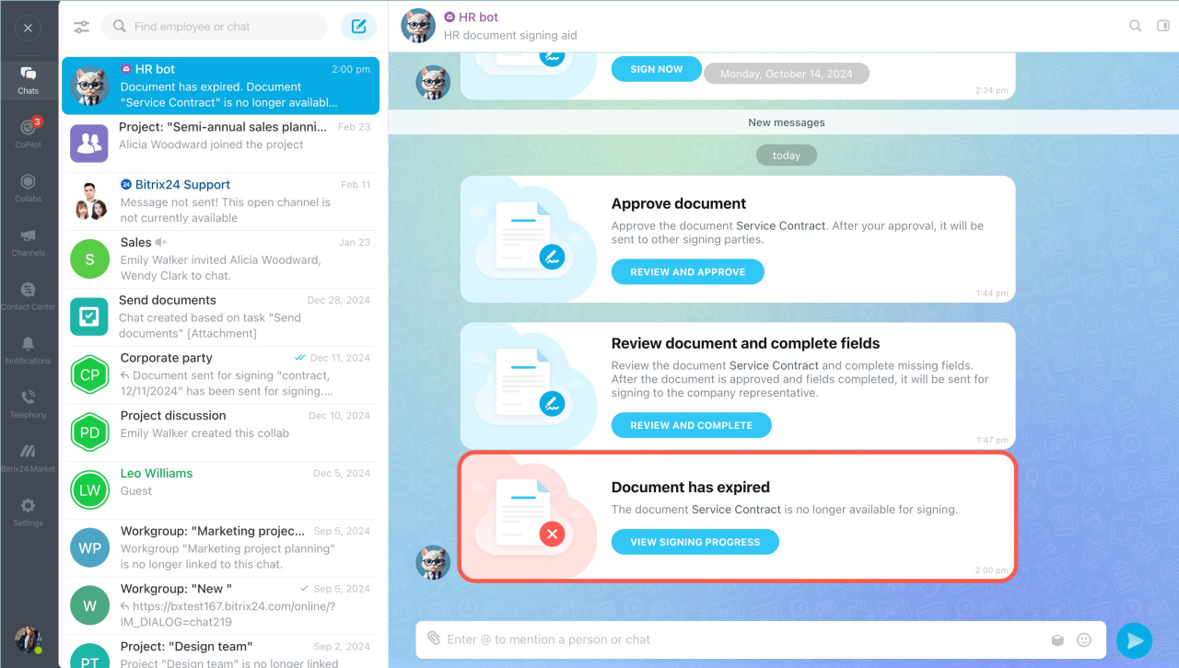The height and width of the screenshot is (668, 1179).
Task: Open Bitrix24.Market in sidebar
Action: coord(29,457)
